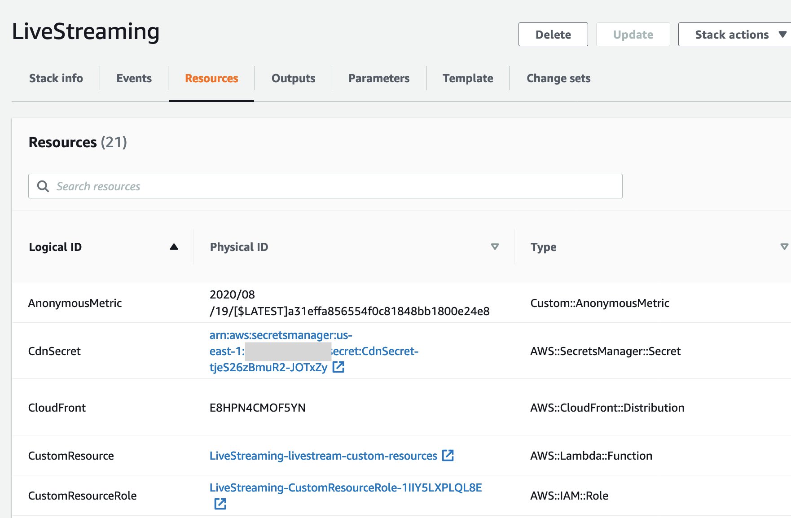This screenshot has width=791, height=518.
Task: Select the CloudFront logical ID cell
Action: 57,408
